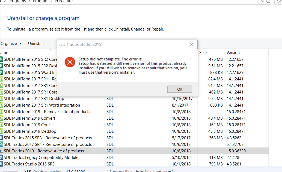Select the SDL MultiTerm 2017 SR1 Remove suite icon
This screenshot has height=172, width=282.
click(x=1, y=79)
